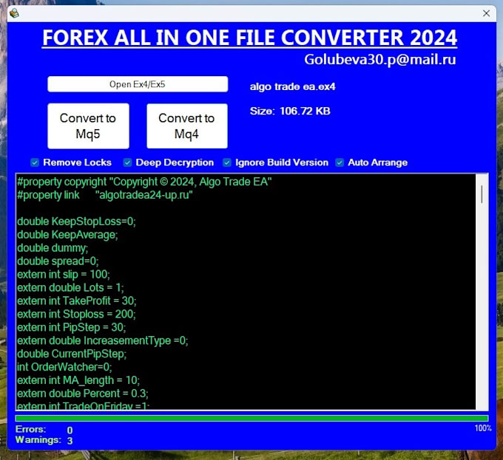The width and height of the screenshot is (503, 460).
Task: Click the extern int Stoploss = 200 line
Action: (x=76, y=314)
